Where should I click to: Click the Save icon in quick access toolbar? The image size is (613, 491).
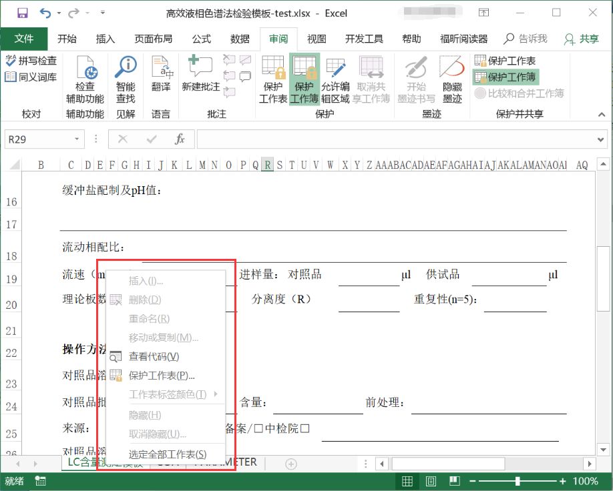point(22,13)
